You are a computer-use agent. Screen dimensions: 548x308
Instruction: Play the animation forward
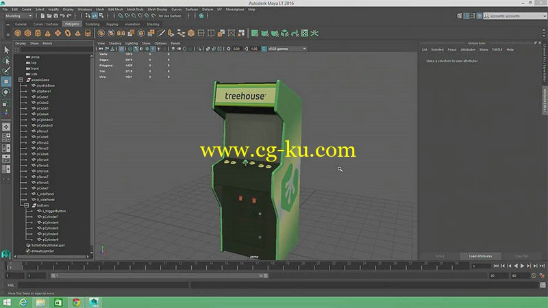522,266
